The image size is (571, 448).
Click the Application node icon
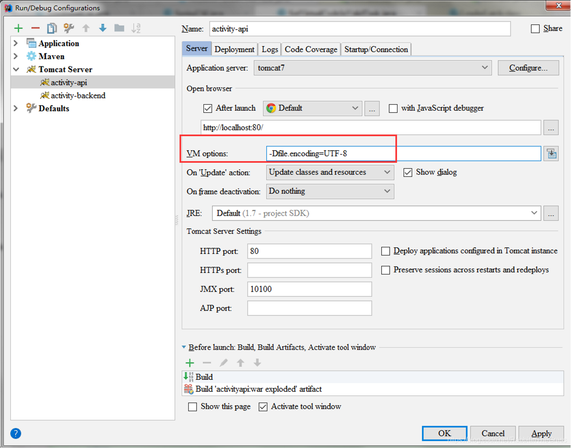[31, 43]
